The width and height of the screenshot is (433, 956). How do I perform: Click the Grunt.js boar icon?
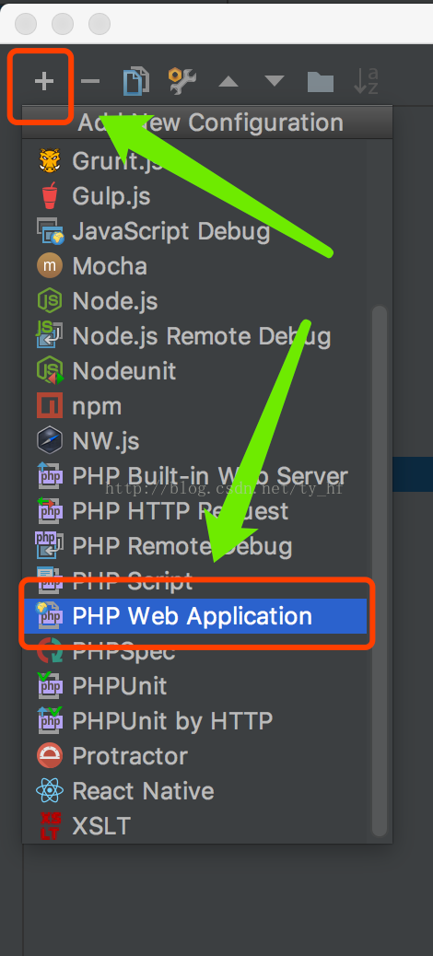point(50,161)
